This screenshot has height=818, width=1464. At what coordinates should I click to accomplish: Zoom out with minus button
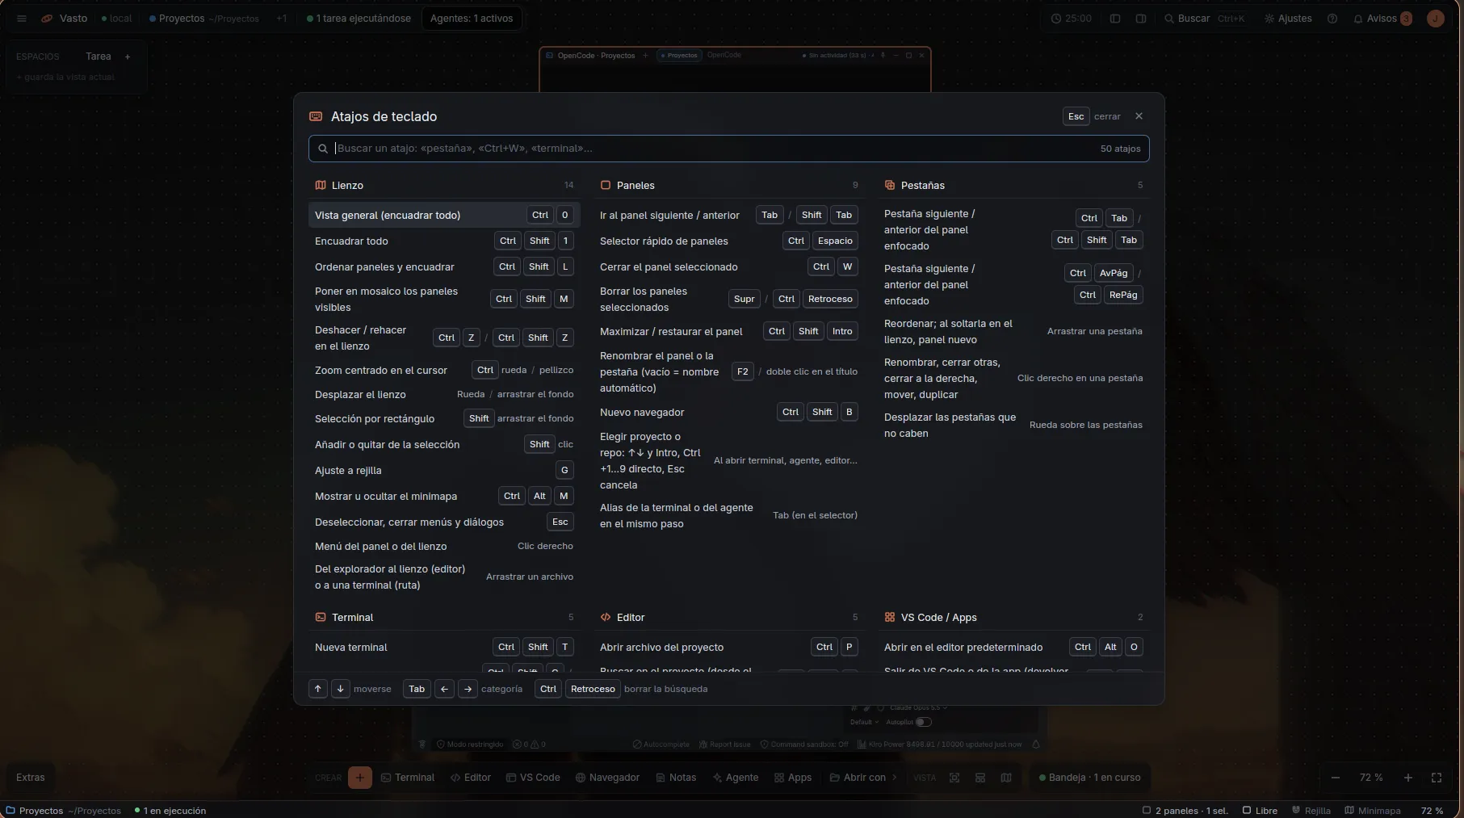(x=1336, y=778)
